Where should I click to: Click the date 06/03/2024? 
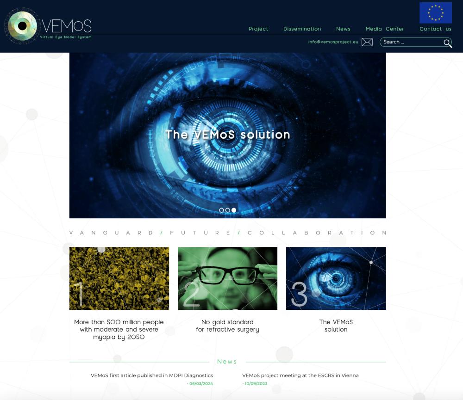[x=200, y=383]
